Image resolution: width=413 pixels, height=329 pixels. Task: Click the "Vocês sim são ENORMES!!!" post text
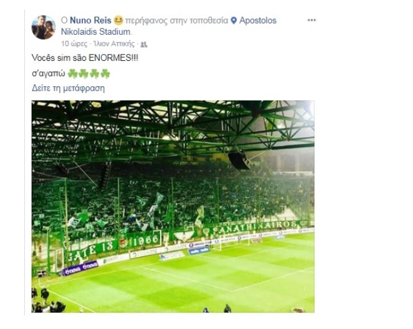point(85,58)
